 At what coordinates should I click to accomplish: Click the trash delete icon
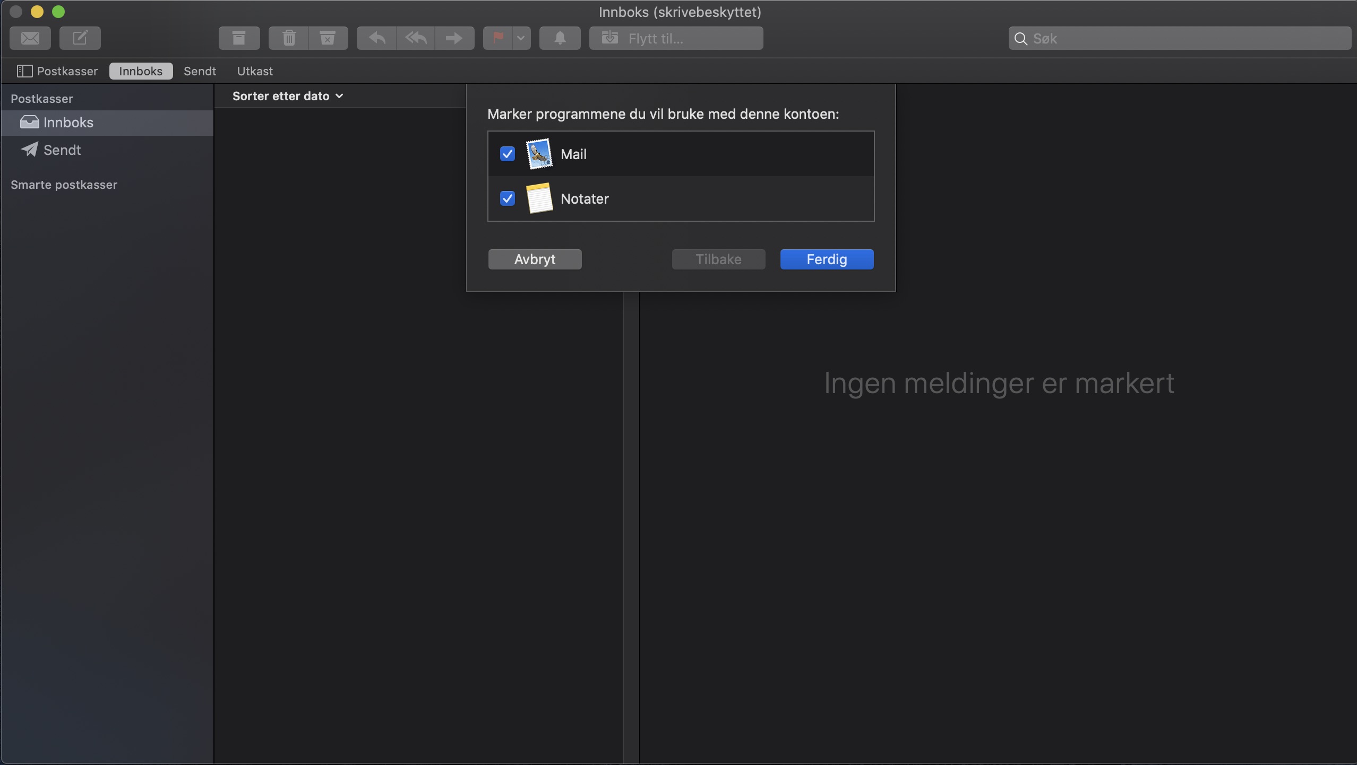pos(289,38)
